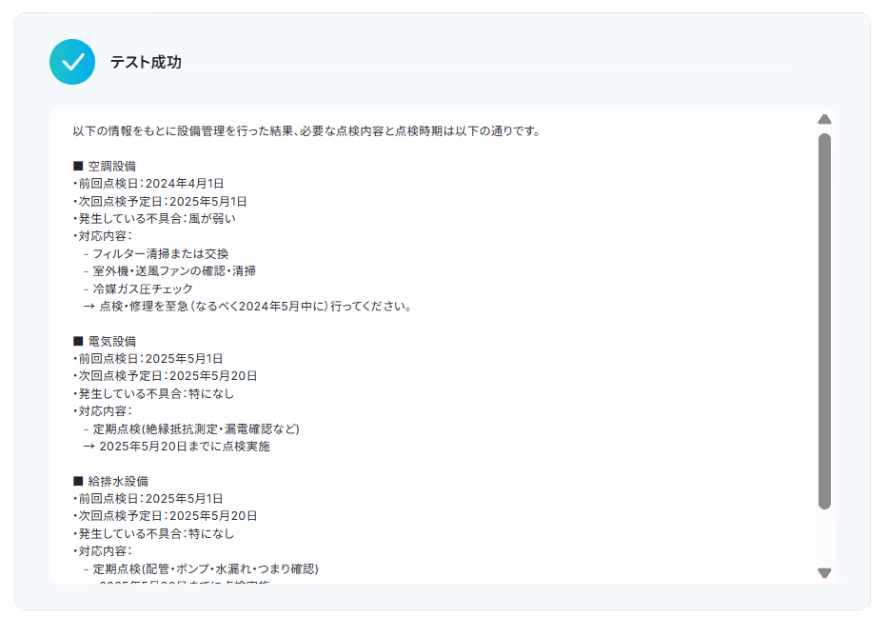This screenshot has height=617, width=888.
Task: Click the scrollbar down arrow
Action: click(824, 573)
